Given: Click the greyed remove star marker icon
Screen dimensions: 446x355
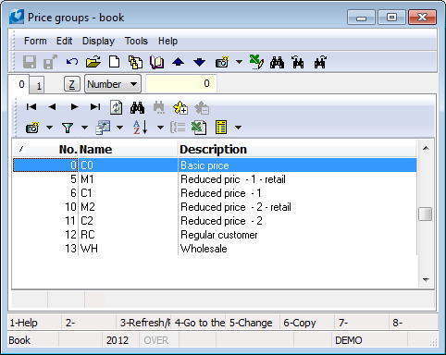Looking at the screenshot, I should point(202,107).
